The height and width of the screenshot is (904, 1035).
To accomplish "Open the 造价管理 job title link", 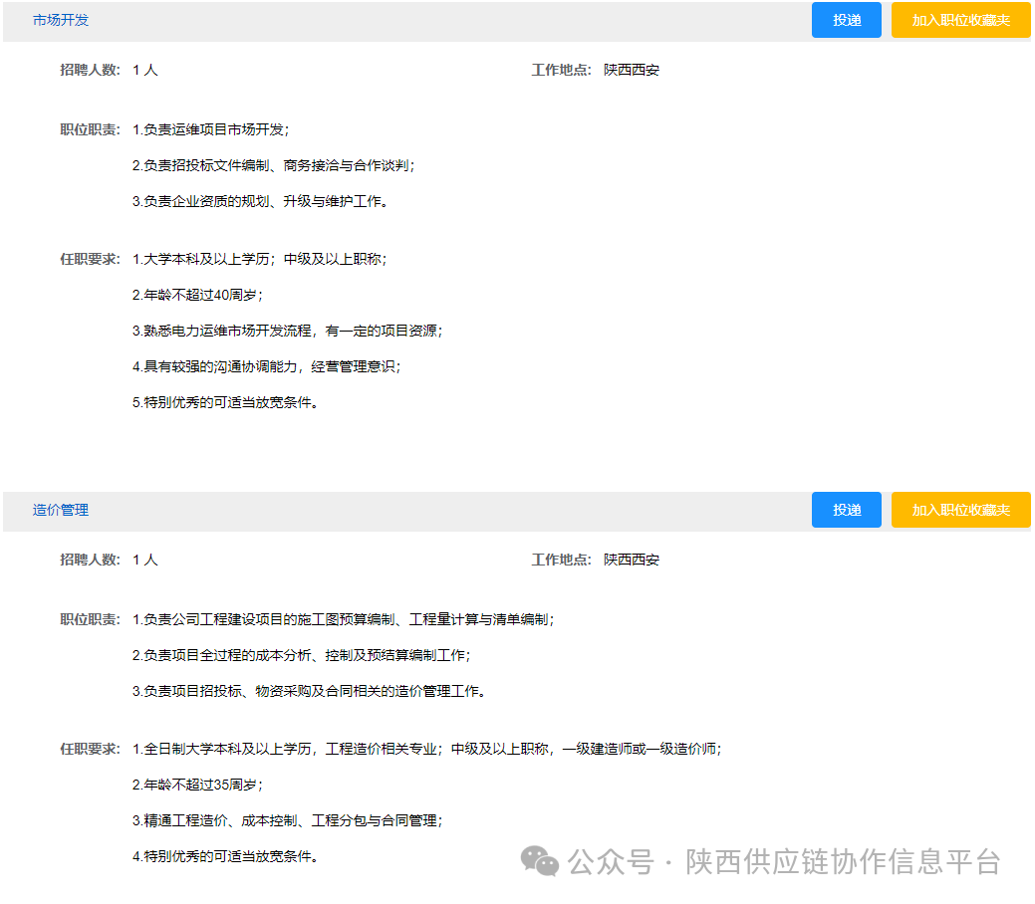I will pos(61,510).
